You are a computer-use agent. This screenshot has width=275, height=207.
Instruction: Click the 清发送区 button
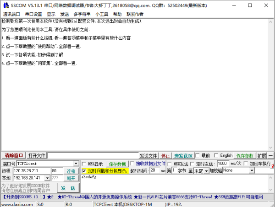point(183,156)
